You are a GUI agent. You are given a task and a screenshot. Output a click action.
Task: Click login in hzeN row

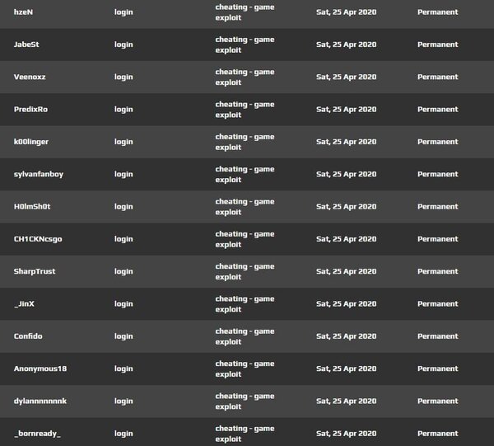click(x=123, y=12)
